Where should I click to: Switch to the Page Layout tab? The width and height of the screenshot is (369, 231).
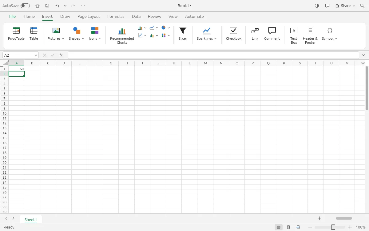coord(89,16)
